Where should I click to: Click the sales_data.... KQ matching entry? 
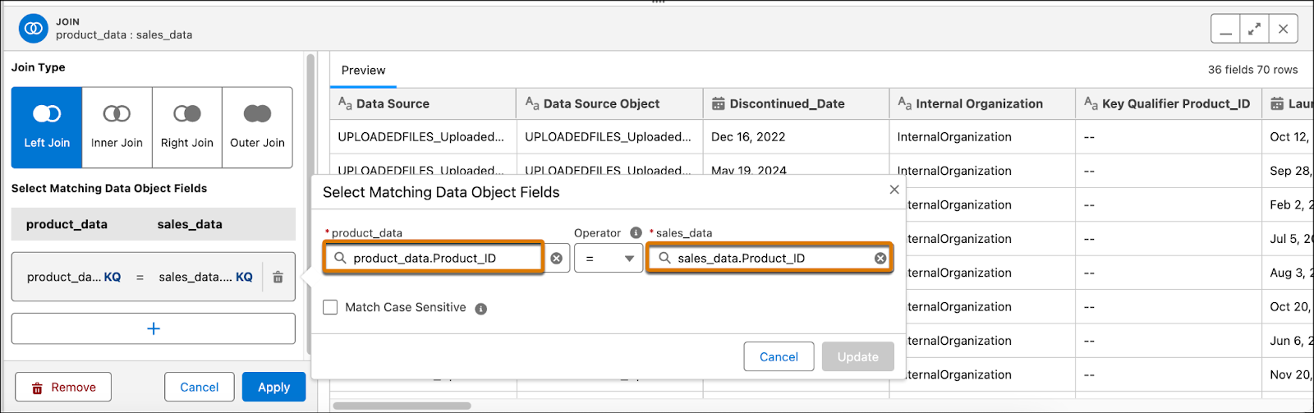(205, 278)
